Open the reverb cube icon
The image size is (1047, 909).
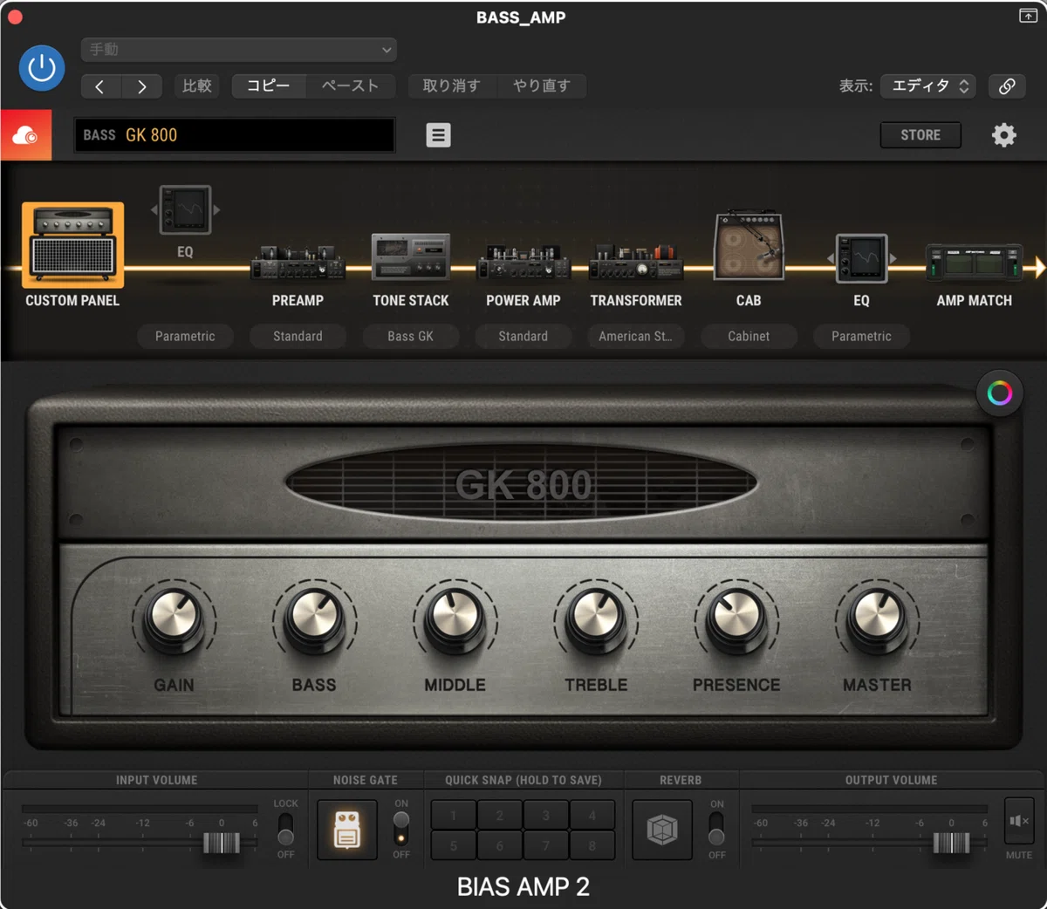(x=662, y=830)
